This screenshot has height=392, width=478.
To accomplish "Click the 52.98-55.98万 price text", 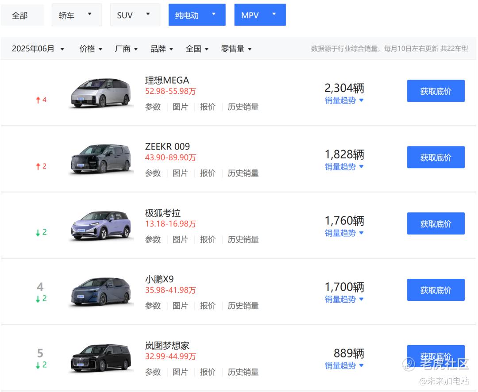I will coord(170,91).
